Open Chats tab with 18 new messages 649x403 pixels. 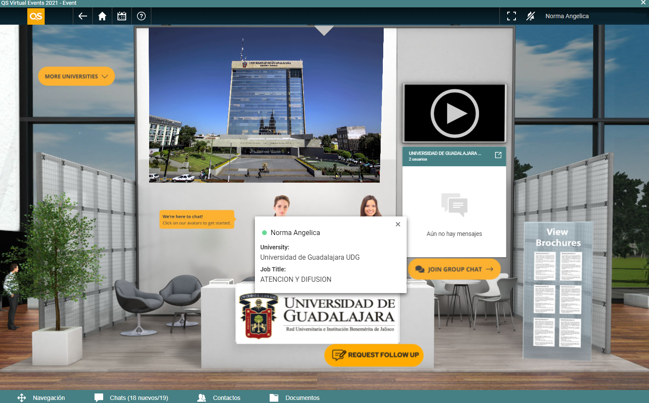[x=132, y=397]
